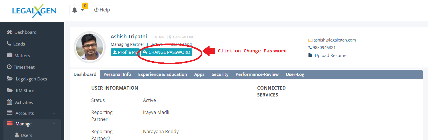Open Leads from the sidebar
The height and width of the screenshot is (140, 428).
pyautogui.click(x=19, y=44)
